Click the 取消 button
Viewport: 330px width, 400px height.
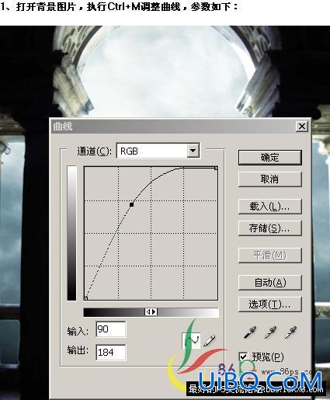click(270, 179)
